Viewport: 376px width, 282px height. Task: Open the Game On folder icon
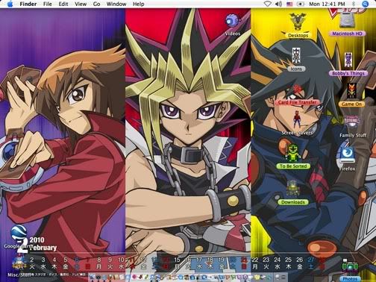pyautogui.click(x=351, y=91)
